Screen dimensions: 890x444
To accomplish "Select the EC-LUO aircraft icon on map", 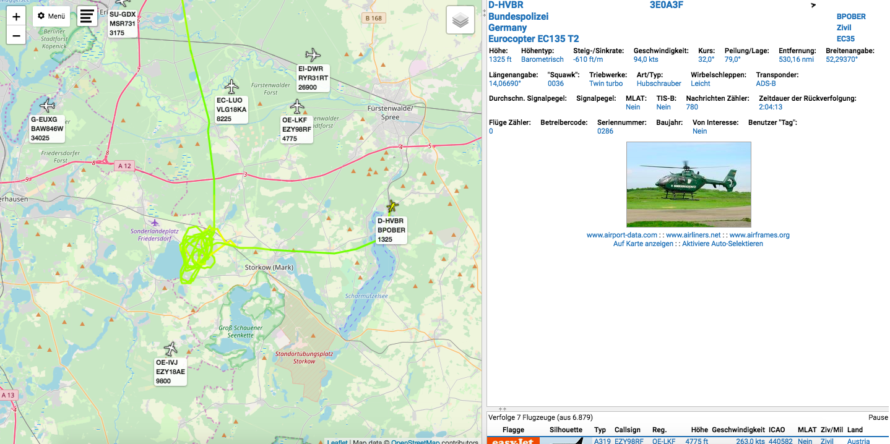I will pos(232,87).
